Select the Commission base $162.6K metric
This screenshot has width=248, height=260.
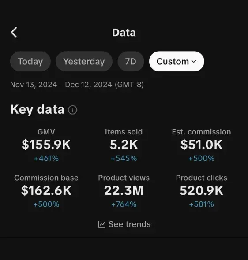point(46,191)
